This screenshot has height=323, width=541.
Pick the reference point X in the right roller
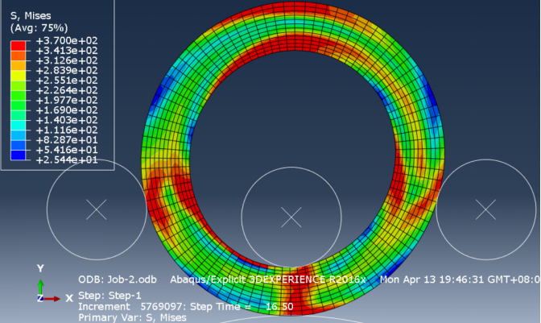click(x=485, y=209)
